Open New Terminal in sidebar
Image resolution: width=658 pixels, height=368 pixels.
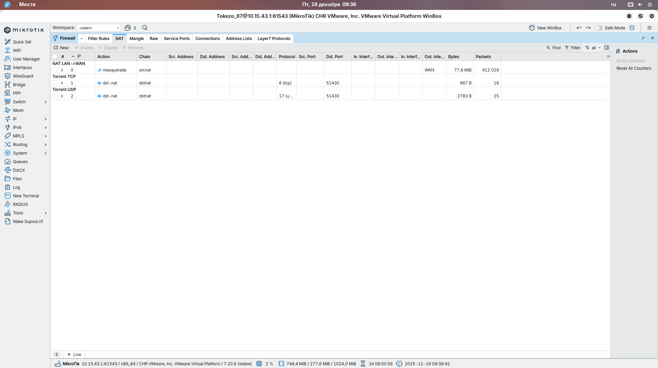pos(26,196)
